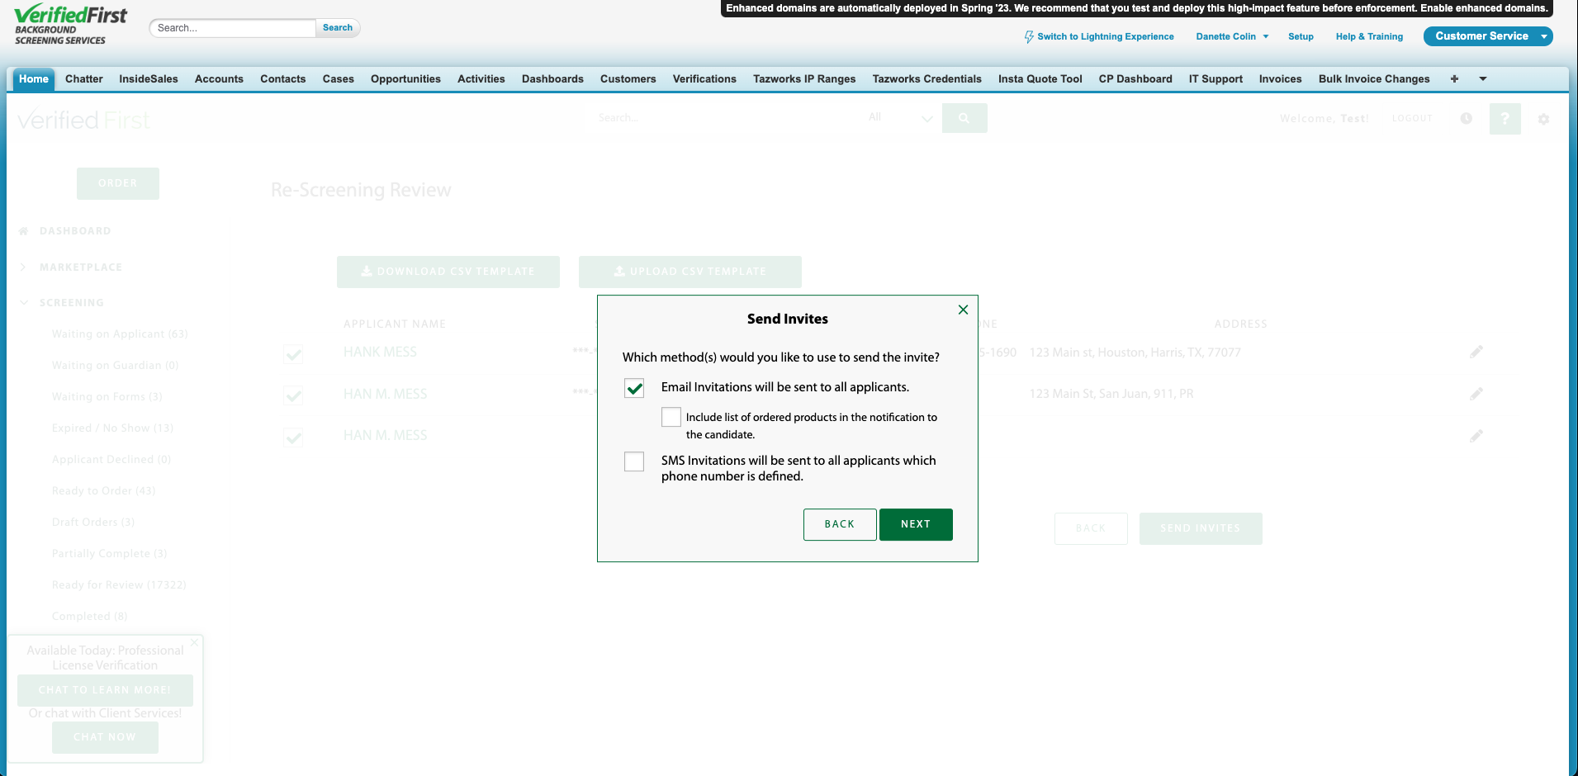Expand Marketplace sidebar section
1578x776 pixels.
[x=23, y=267]
